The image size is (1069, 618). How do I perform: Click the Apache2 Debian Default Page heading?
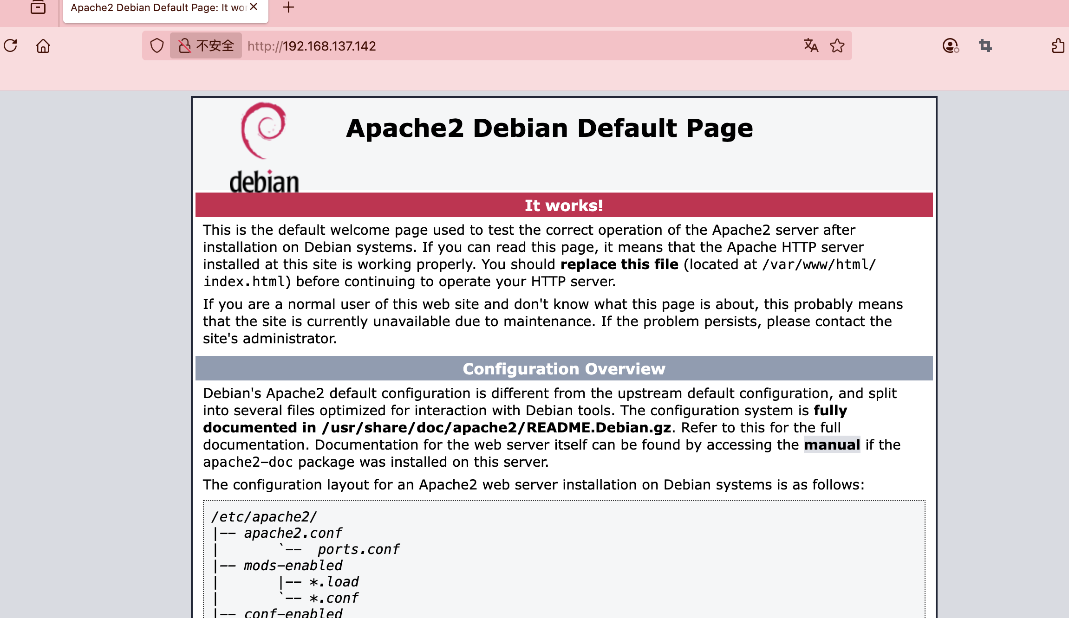tap(549, 128)
